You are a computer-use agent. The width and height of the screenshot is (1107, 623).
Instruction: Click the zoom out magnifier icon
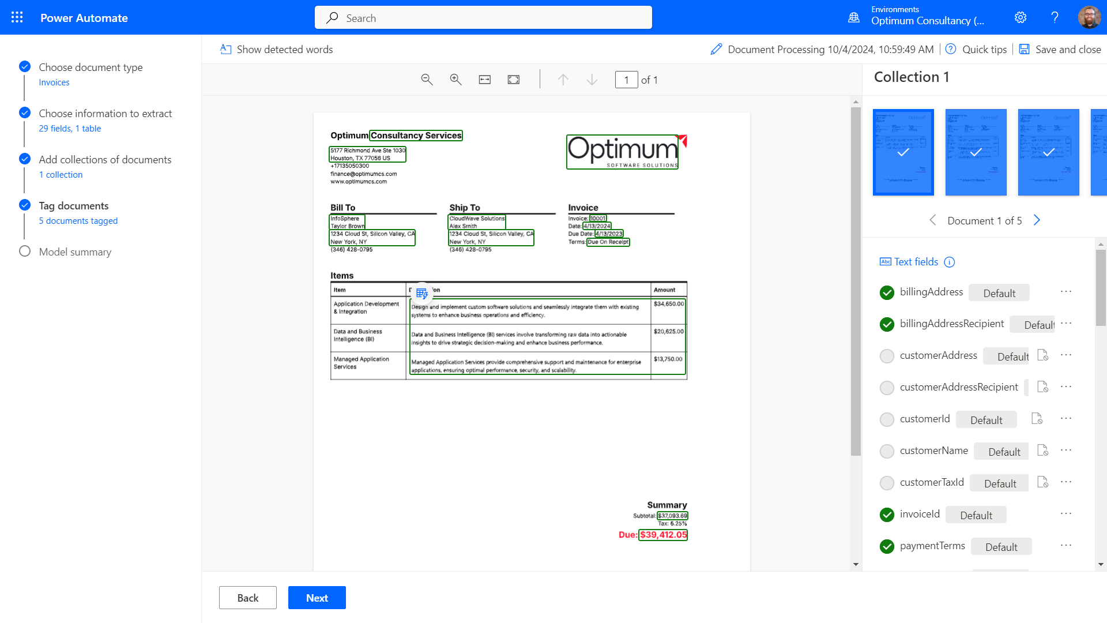click(427, 80)
